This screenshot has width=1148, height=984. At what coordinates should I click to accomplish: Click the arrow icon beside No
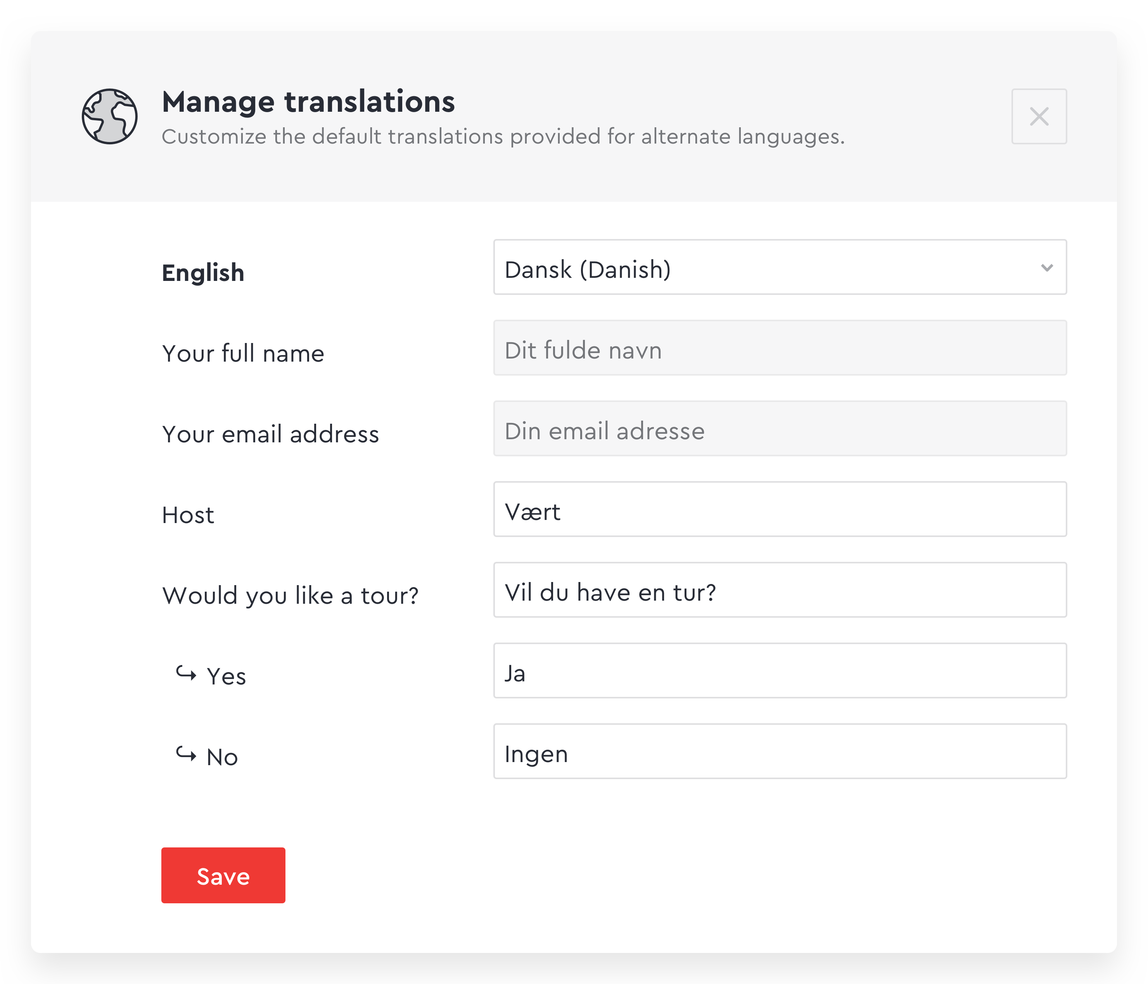point(186,754)
